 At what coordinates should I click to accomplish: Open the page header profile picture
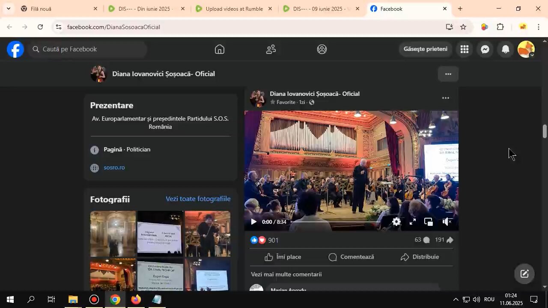tap(98, 74)
